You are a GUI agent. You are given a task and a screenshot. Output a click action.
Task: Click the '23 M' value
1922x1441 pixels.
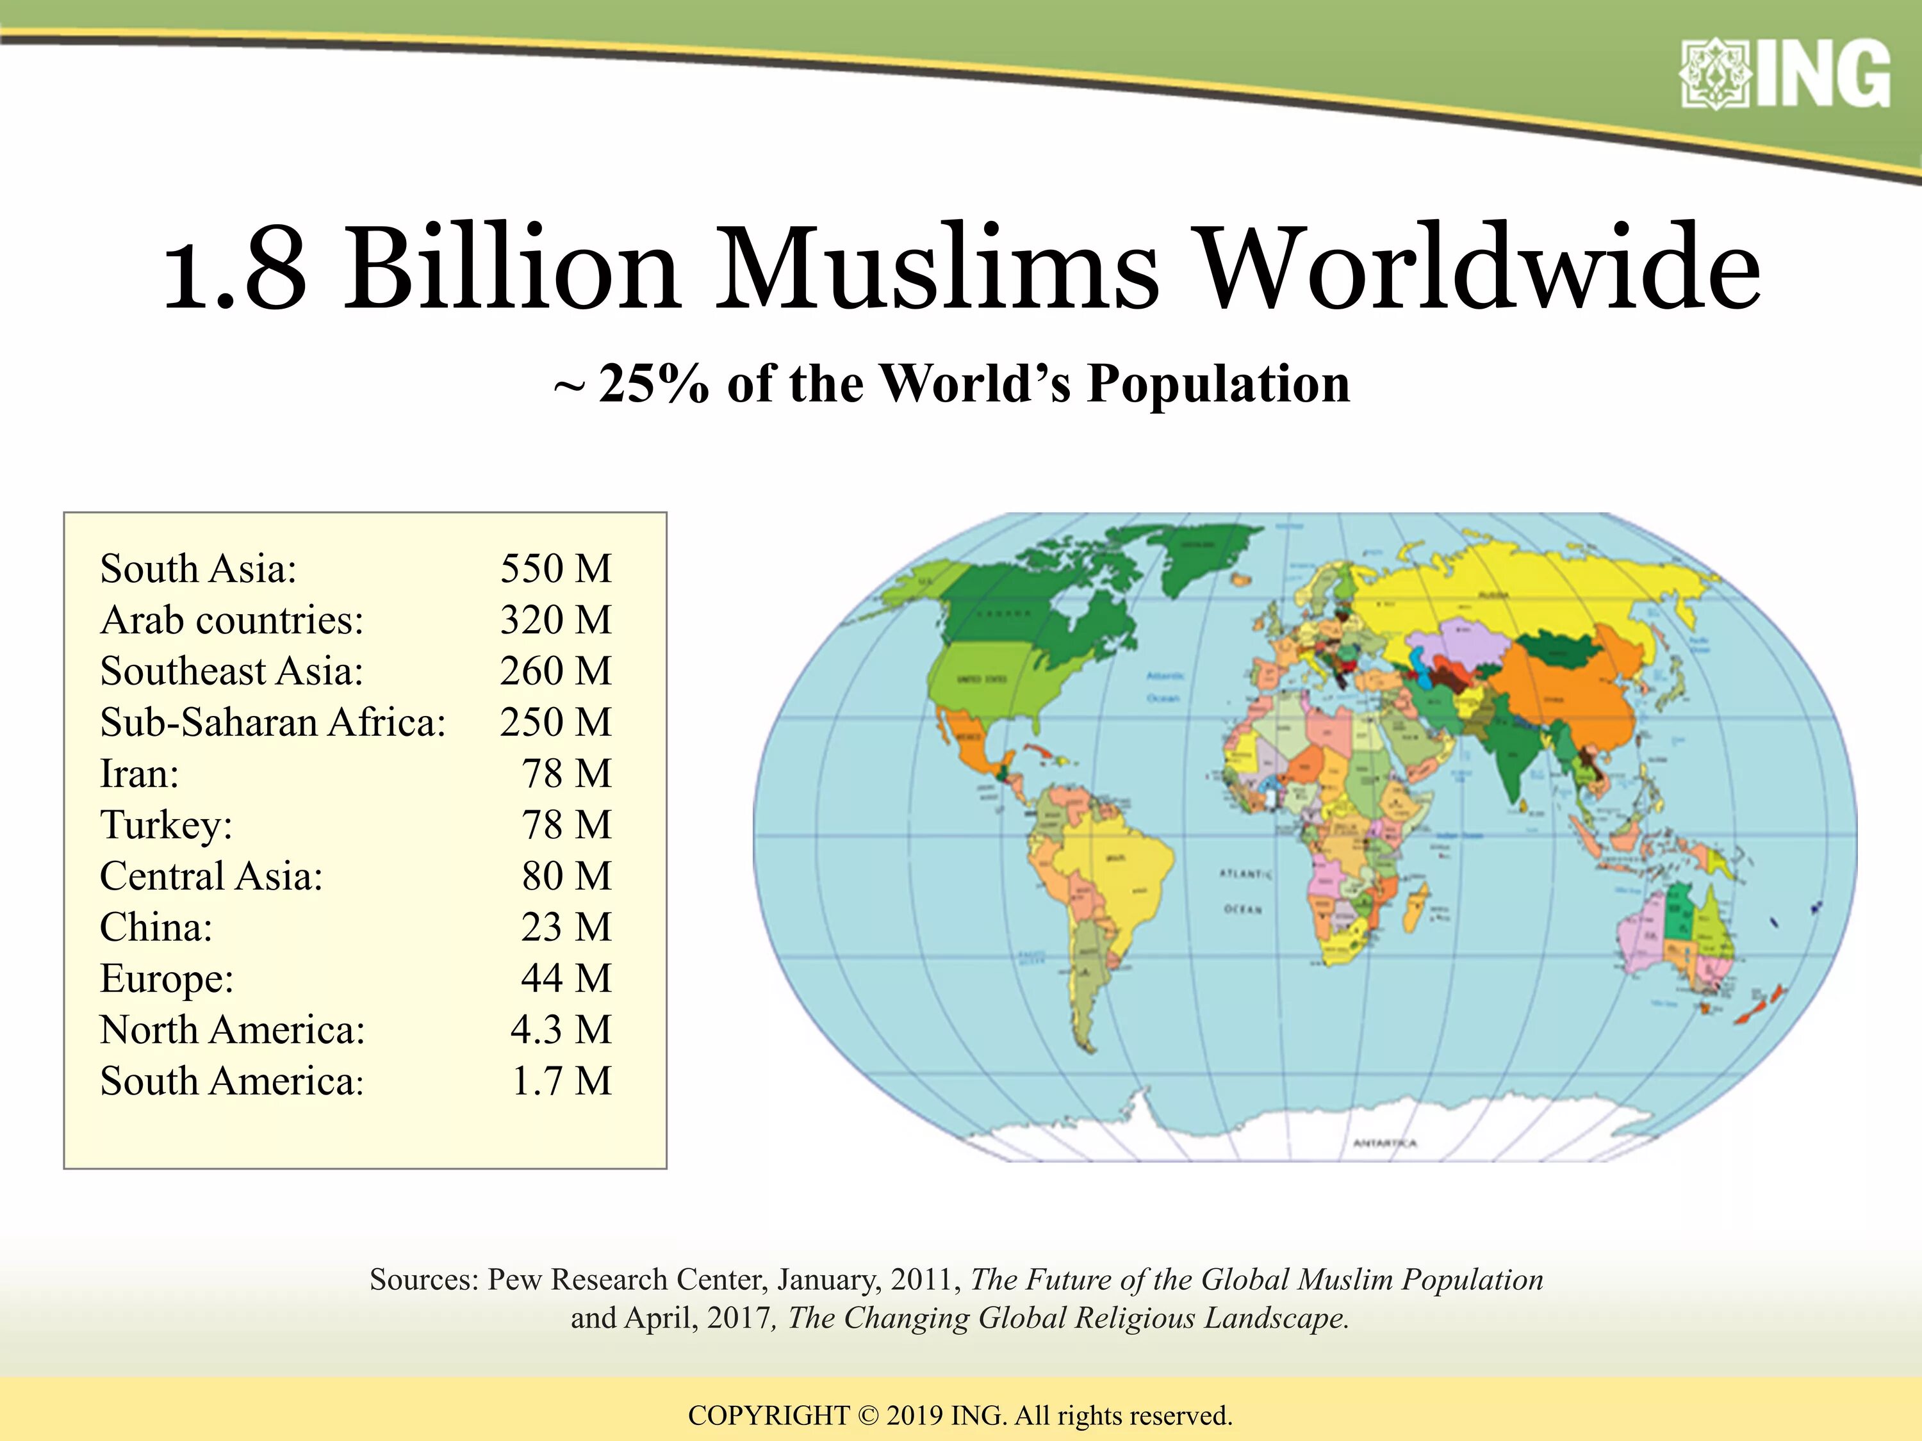[566, 927]
